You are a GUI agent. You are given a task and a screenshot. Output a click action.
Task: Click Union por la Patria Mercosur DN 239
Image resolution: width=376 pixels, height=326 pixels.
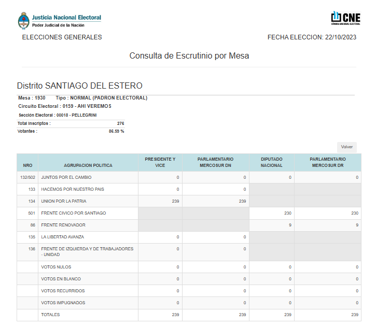242,201
